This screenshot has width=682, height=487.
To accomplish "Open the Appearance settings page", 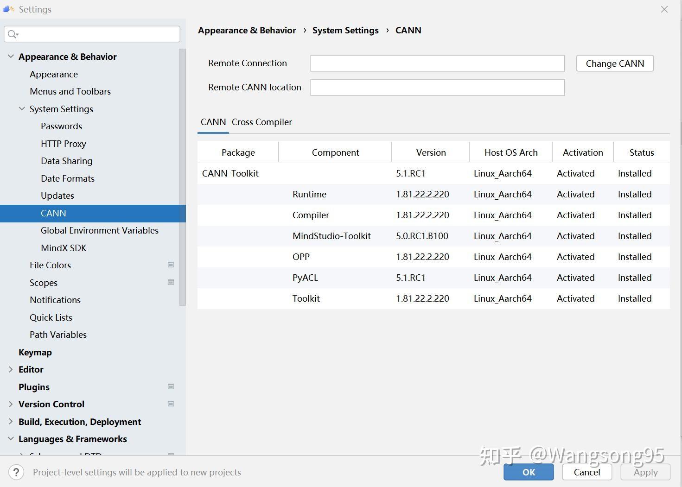I will [x=54, y=74].
